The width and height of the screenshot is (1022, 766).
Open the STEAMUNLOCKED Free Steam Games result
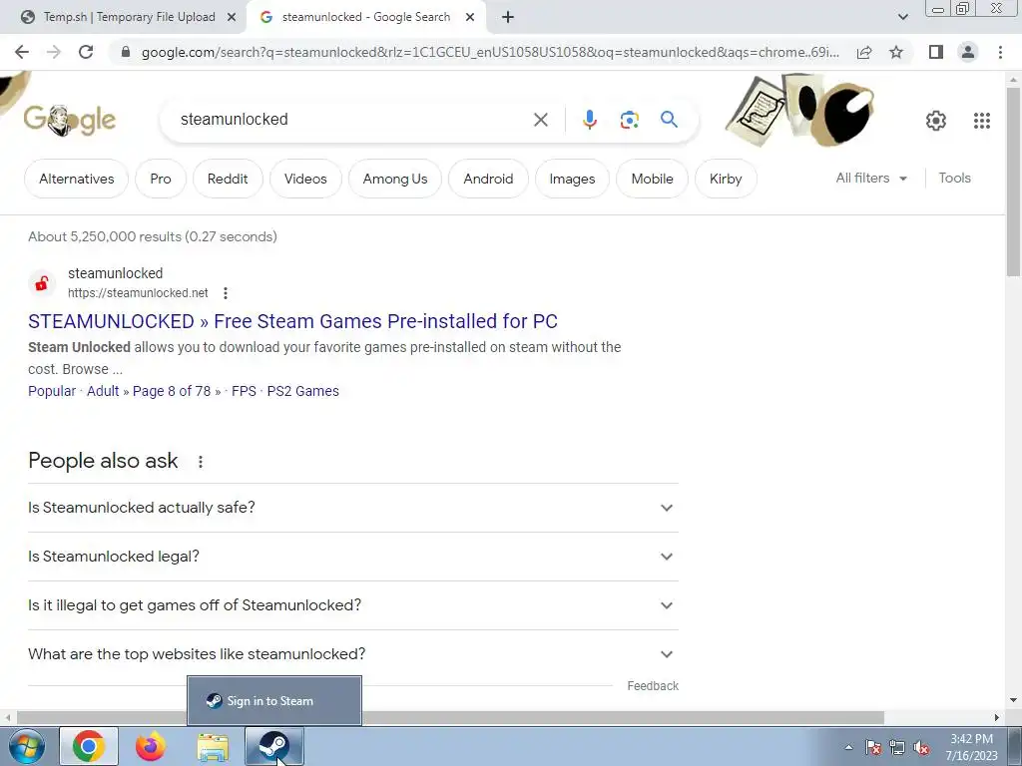point(292,321)
